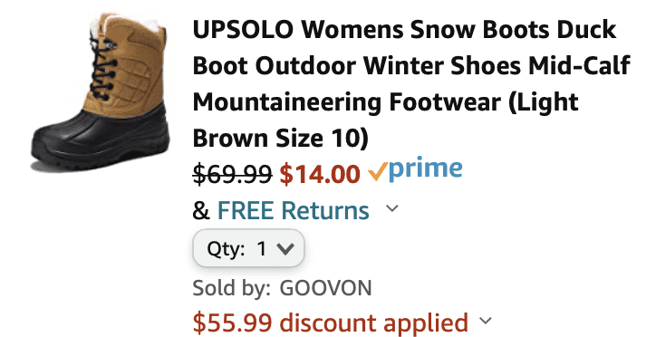The width and height of the screenshot is (656, 337).
Task: Click the FREE Returns link
Action: click(293, 210)
